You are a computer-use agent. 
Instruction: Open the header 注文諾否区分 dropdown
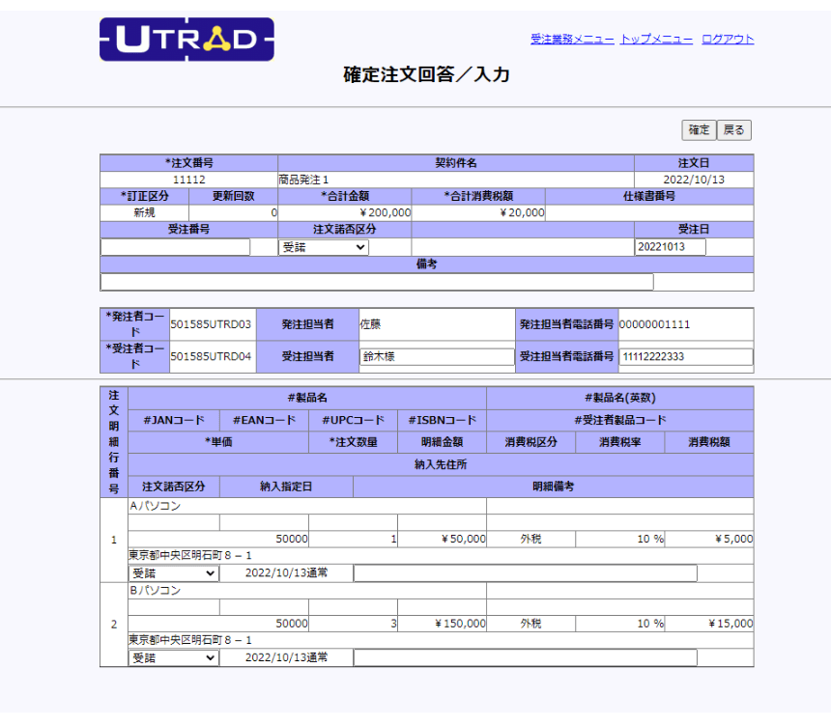pyautogui.click(x=324, y=247)
